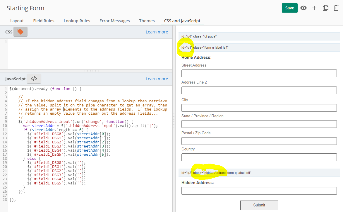This screenshot has height=212, width=343.
Task: Click the State / Province / Region field
Action: tap(259, 124)
